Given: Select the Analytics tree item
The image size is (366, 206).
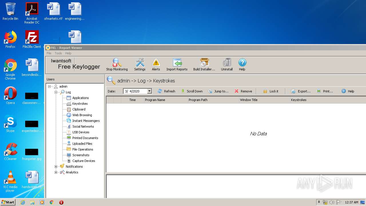Looking at the screenshot, I should pyautogui.click(x=72, y=172).
